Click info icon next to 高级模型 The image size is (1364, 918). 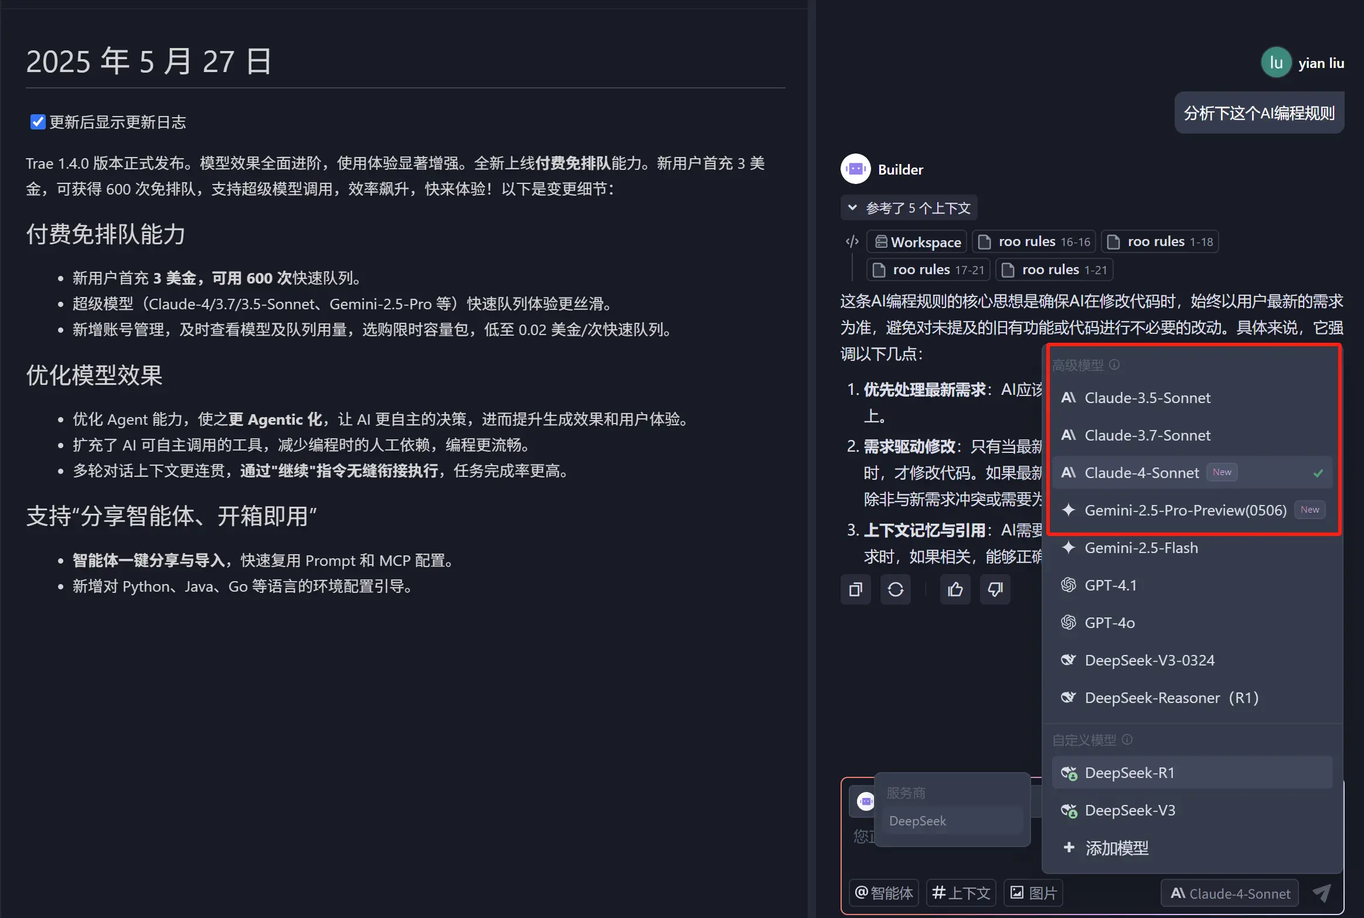click(1114, 364)
